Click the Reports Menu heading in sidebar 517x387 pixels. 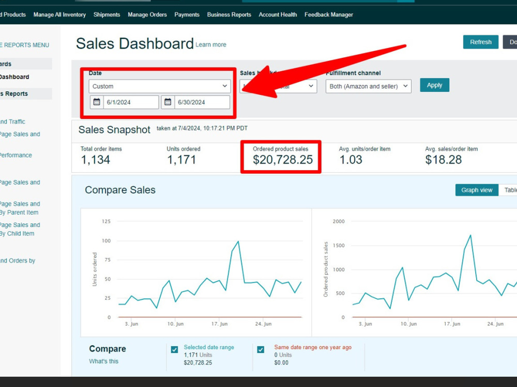click(24, 45)
